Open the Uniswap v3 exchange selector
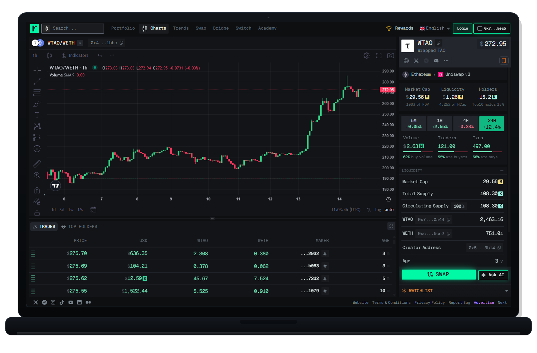The height and width of the screenshot is (353, 537). click(x=454, y=74)
